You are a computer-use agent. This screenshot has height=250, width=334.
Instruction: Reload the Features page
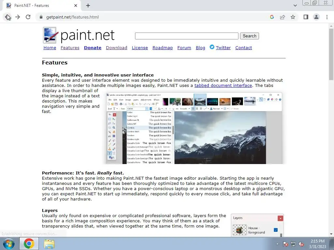28,17
